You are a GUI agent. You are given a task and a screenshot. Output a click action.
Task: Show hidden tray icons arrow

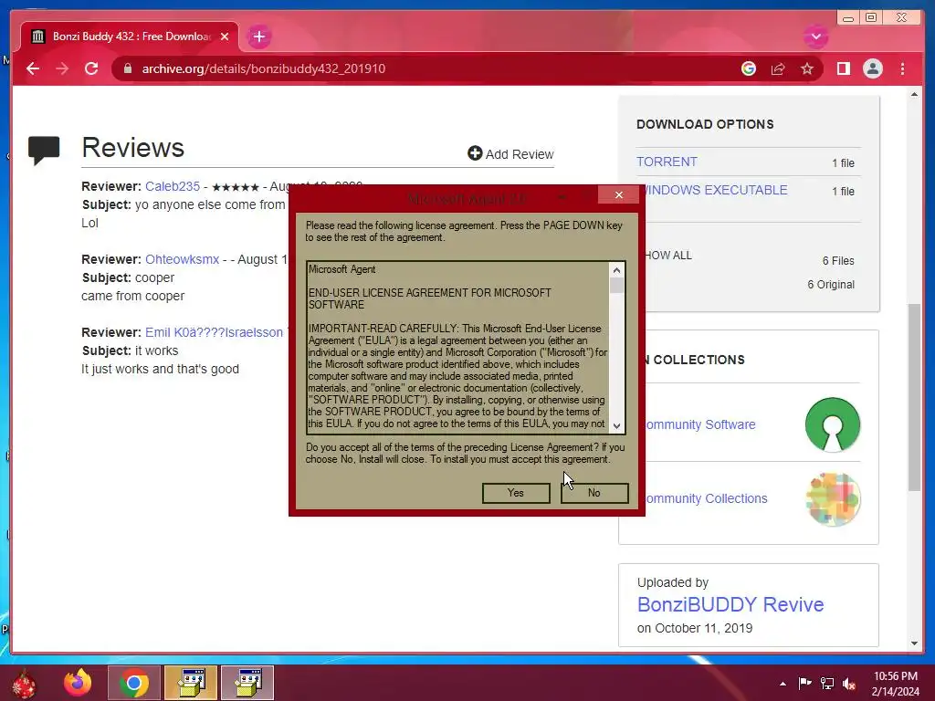[x=783, y=684]
